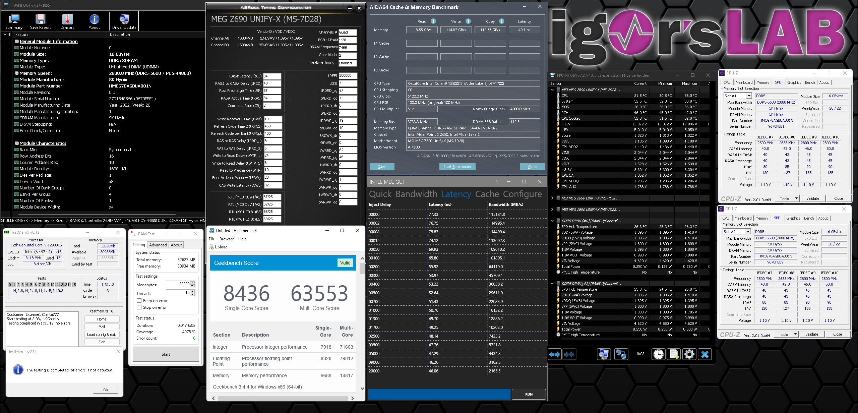Click the Save button in AIDA64 benchmark

point(382,167)
